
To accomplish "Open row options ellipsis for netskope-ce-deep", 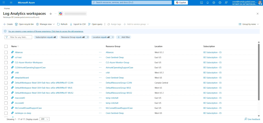I will pos(100,113).
